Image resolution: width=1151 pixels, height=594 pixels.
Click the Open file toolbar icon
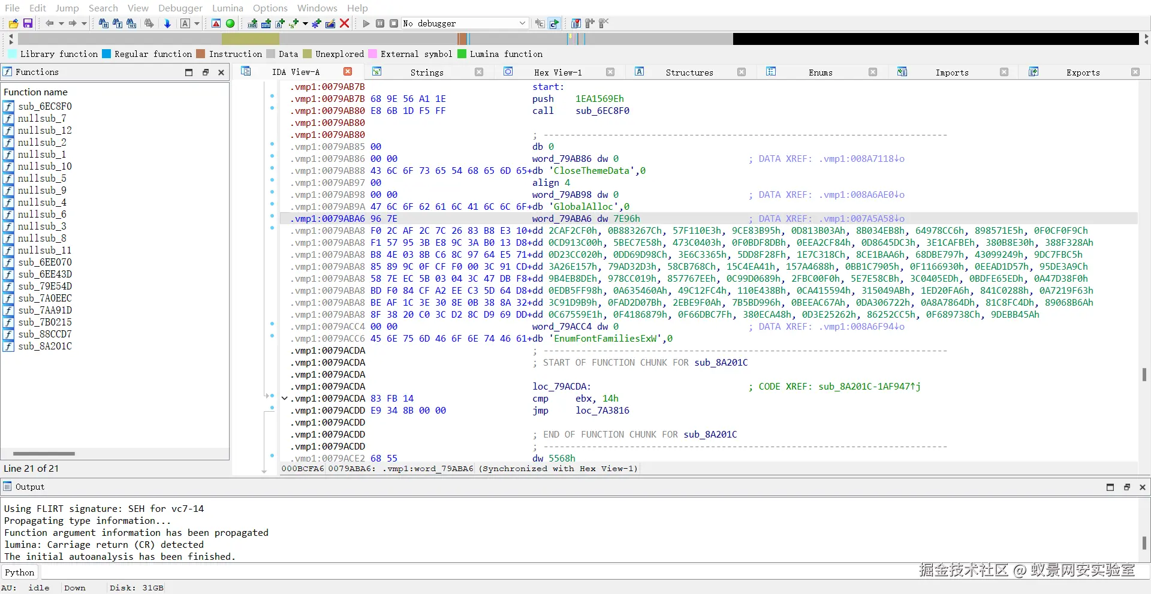13,23
